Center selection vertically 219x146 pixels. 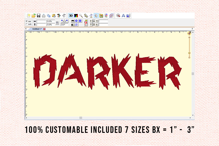tap(94, 25)
